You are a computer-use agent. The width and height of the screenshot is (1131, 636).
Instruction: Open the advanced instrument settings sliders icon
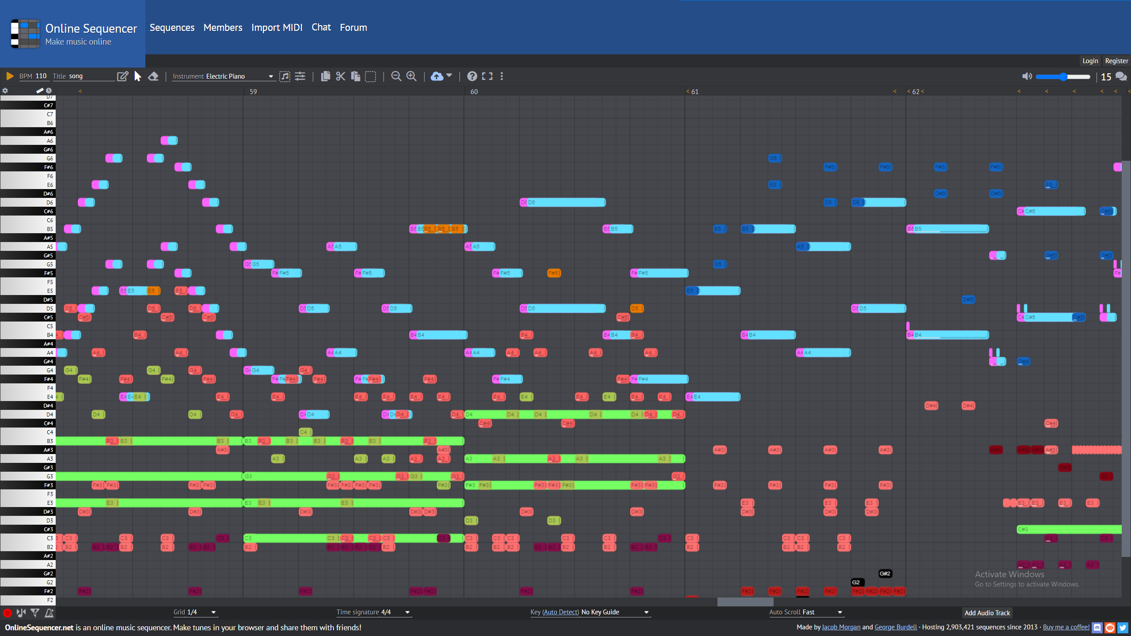coord(300,76)
